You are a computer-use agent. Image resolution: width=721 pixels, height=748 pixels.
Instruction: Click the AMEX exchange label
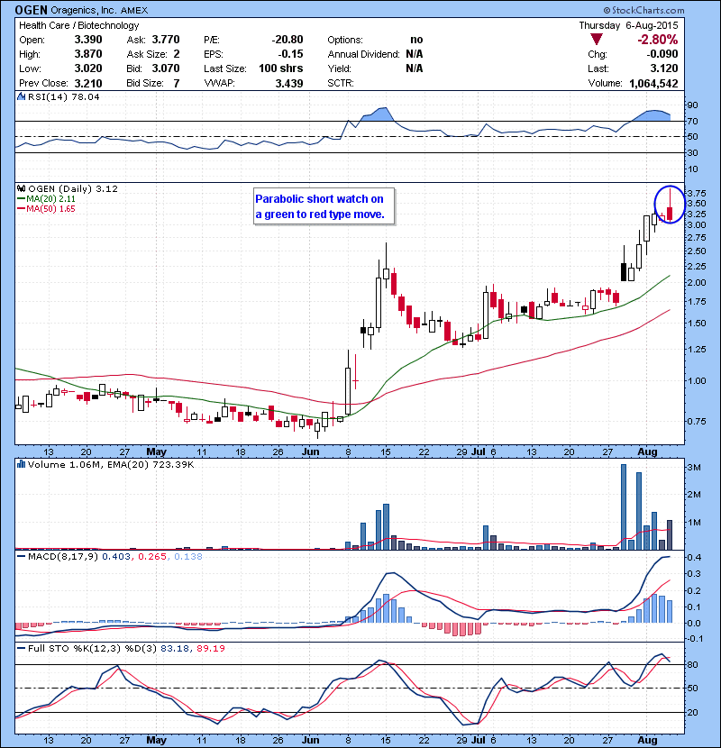pos(134,11)
